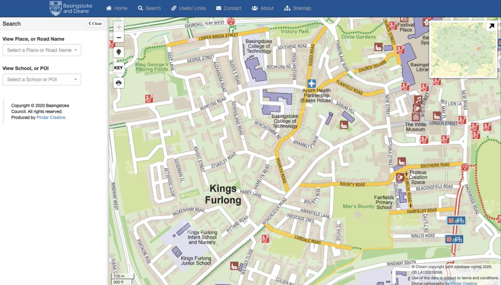
Task: Click the Penrith Road label
Action: coord(282,171)
